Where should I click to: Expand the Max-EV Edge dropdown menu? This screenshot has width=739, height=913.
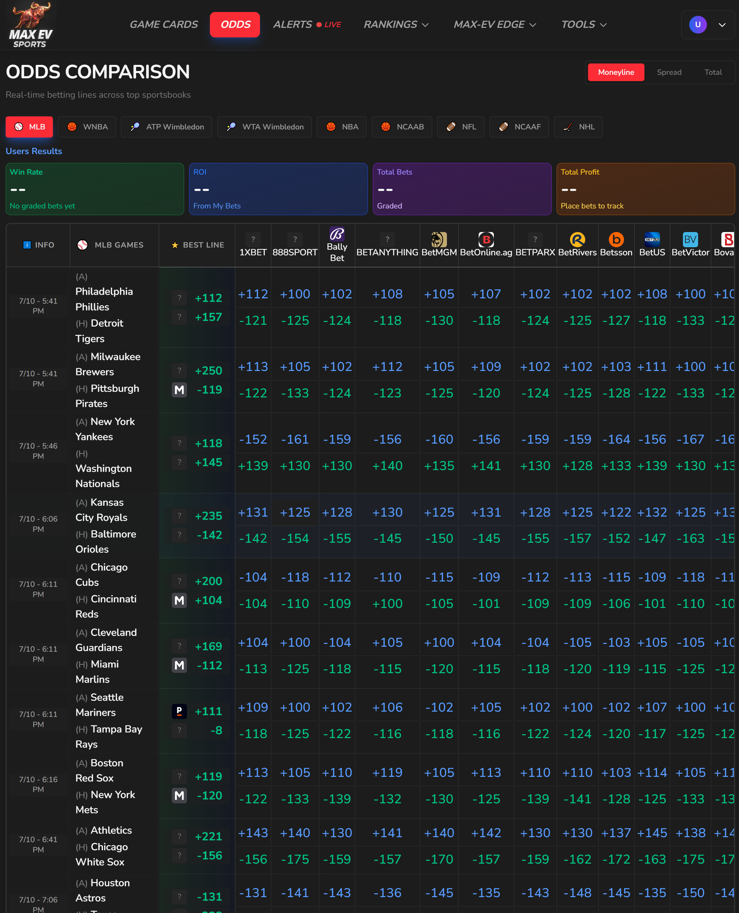495,25
